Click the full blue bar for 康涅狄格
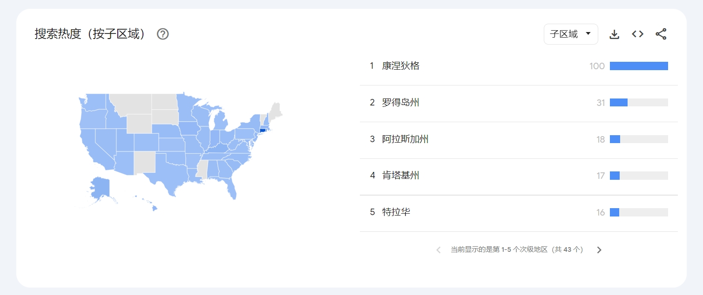This screenshot has height=295, width=703. (x=639, y=66)
